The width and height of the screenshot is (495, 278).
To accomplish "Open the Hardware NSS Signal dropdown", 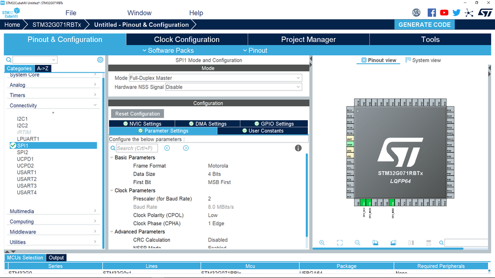I will 233,87.
